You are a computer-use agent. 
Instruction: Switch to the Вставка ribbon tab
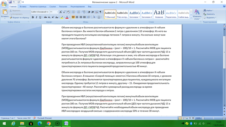pyautogui.click(x=23, y=6)
